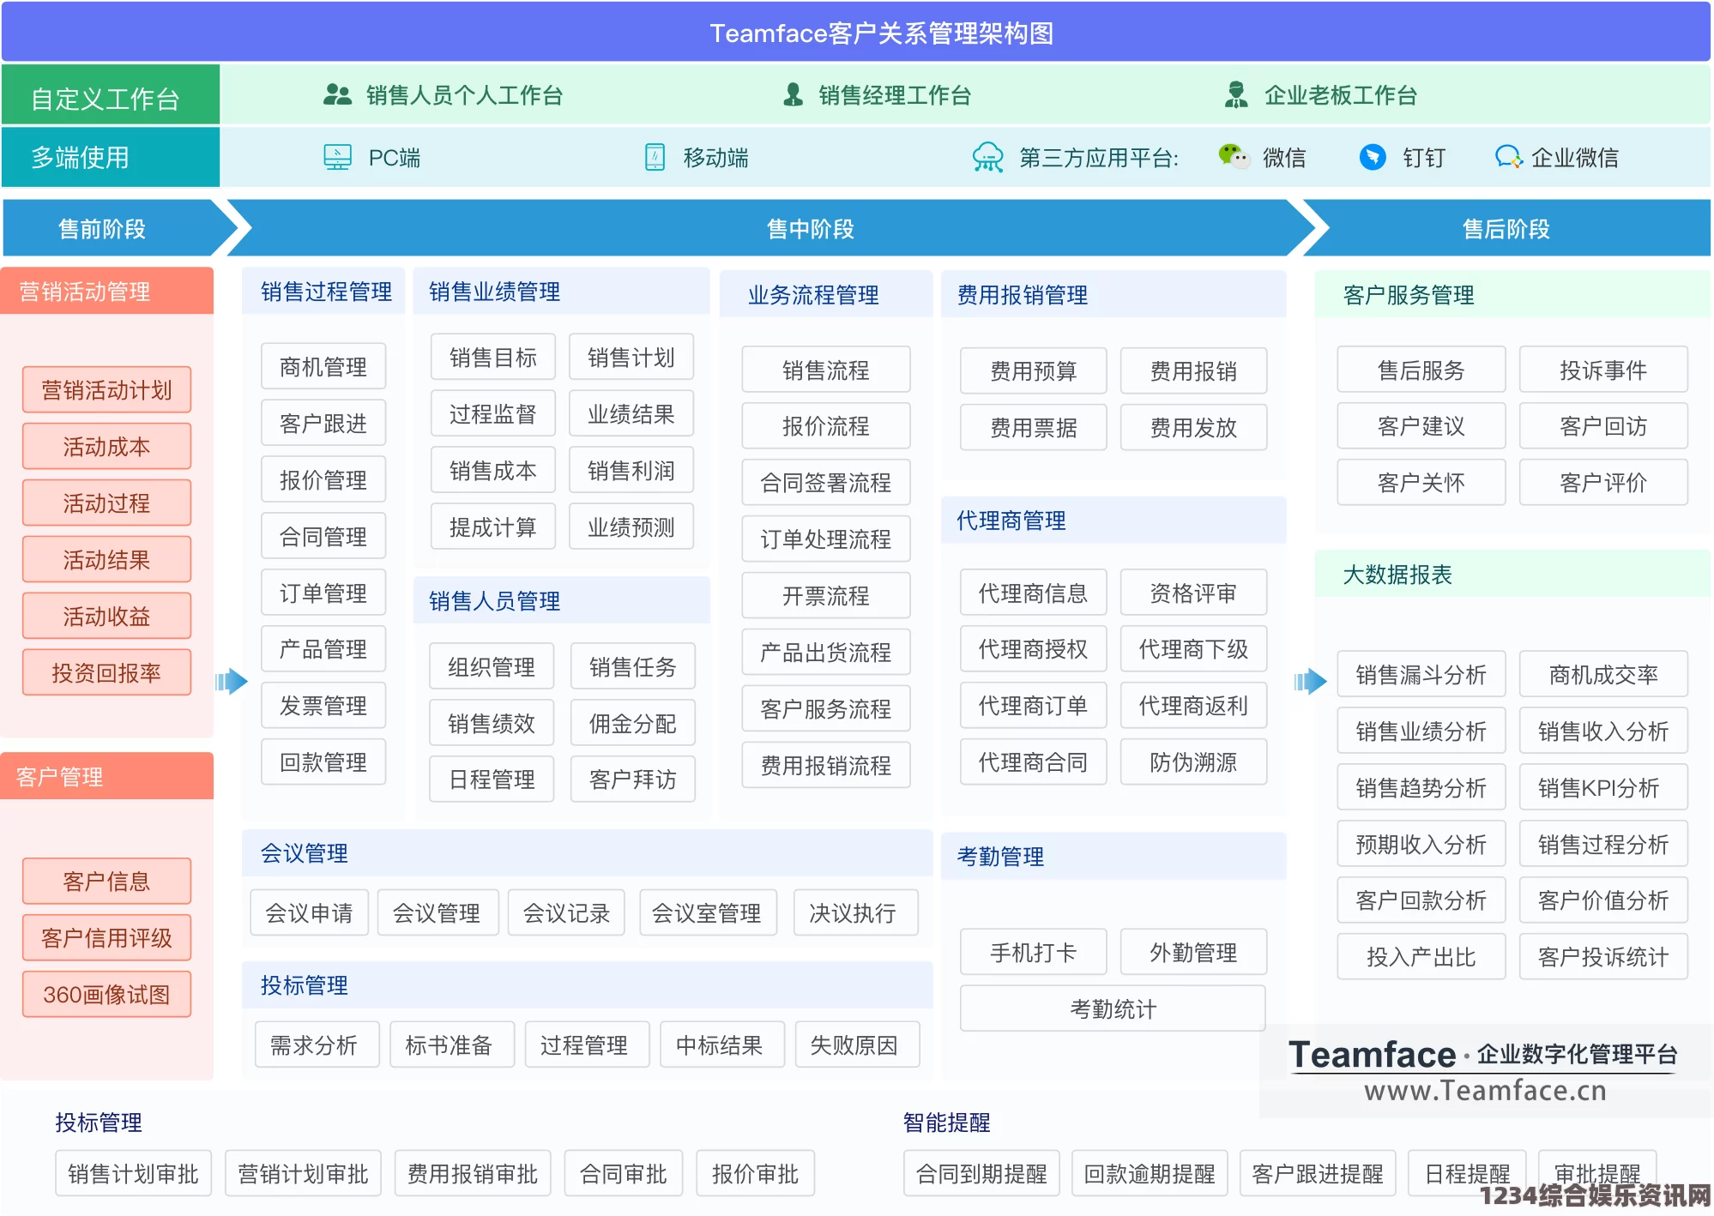Click the 销售目标 box
Screen dimensions: 1714x1216
493,357
